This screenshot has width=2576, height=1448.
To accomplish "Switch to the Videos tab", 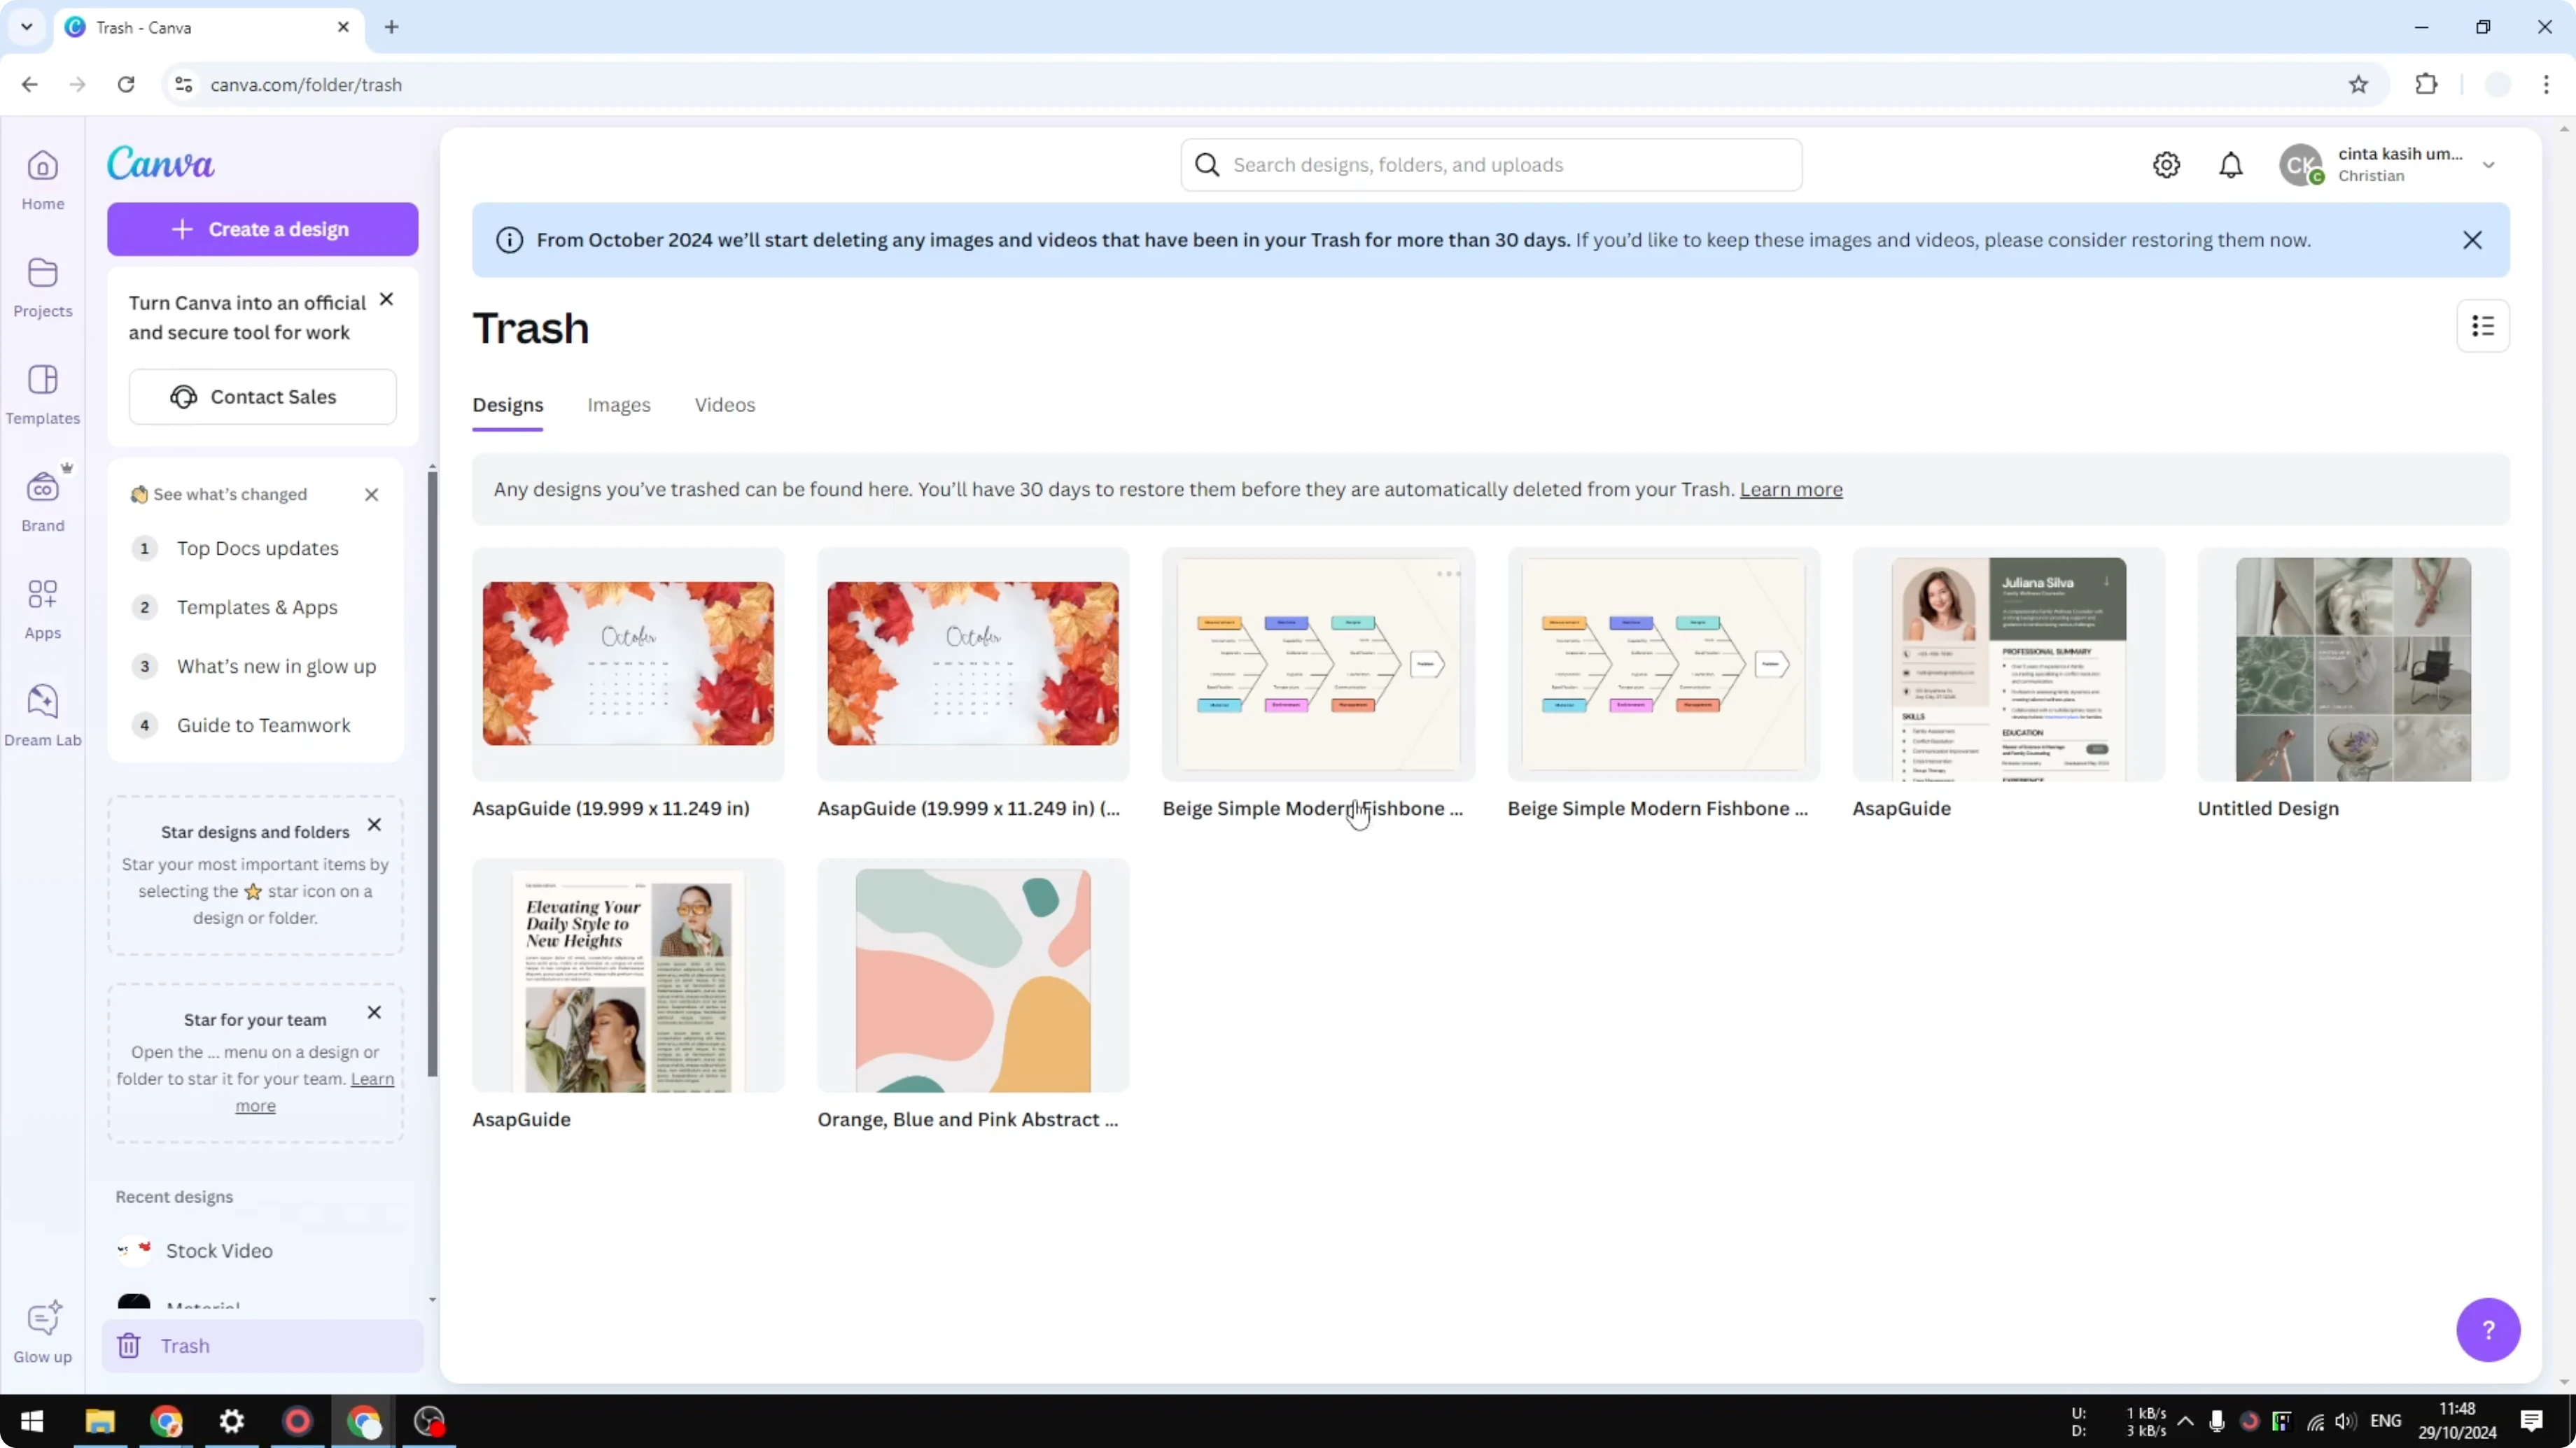I will (724, 405).
